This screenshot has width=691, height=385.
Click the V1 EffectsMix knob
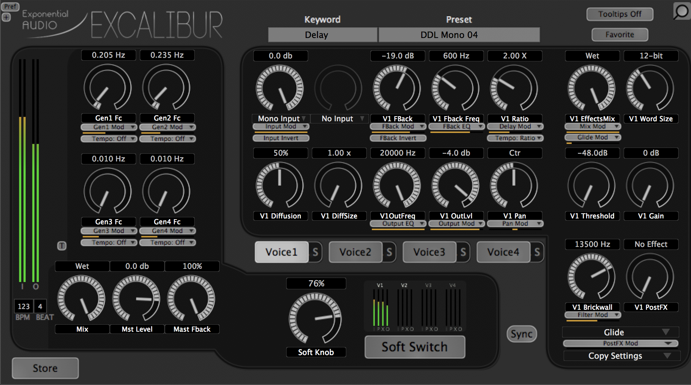point(591,88)
